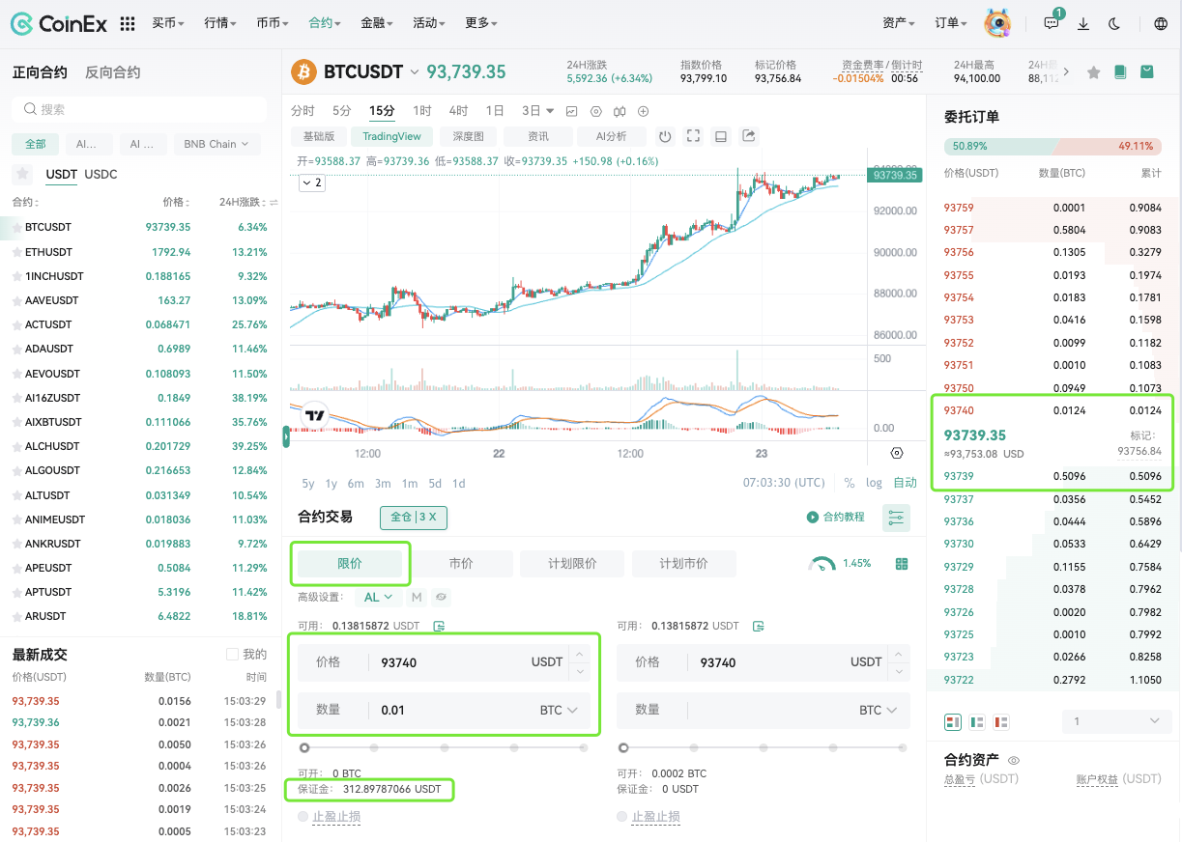The image size is (1182, 842).
Task: Toggle the M advanced setting
Action: (418, 598)
